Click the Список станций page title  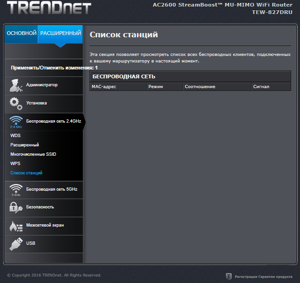click(124, 35)
